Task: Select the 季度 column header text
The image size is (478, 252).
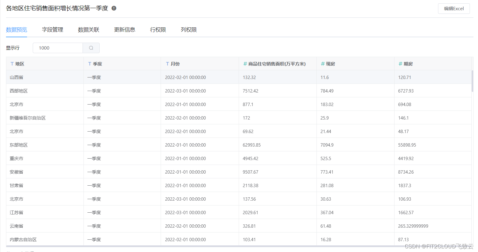Action: click(x=98, y=64)
